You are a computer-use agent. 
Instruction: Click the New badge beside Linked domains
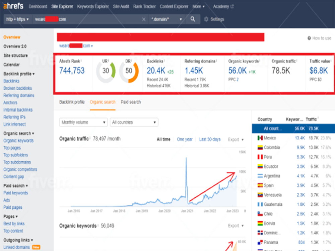click(x=36, y=247)
